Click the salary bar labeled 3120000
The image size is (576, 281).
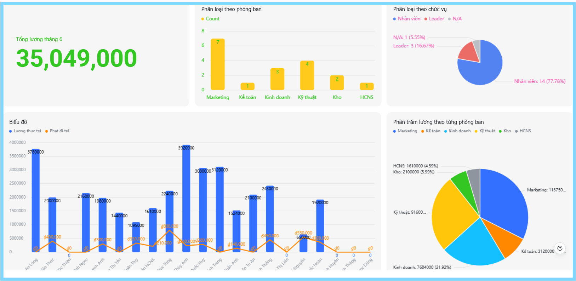219,210
